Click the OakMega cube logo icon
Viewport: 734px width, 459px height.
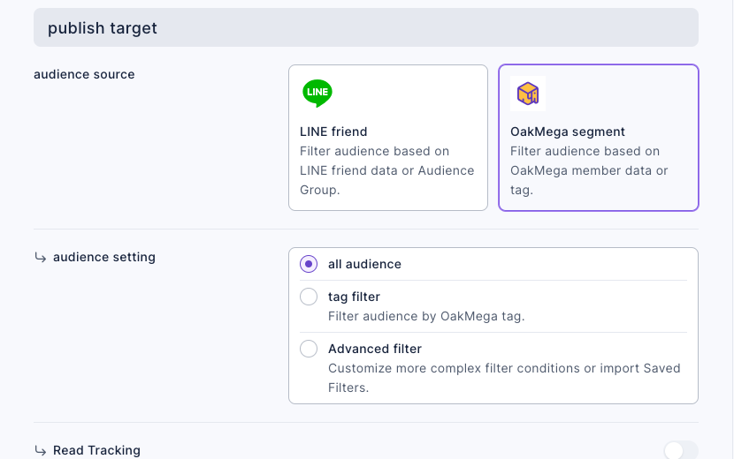pyautogui.click(x=528, y=94)
